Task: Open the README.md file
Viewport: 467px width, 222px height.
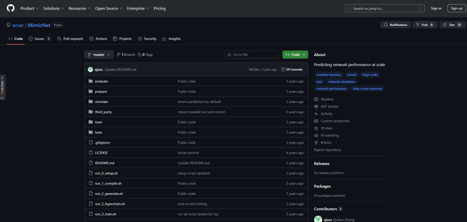Action: pyautogui.click(x=105, y=163)
